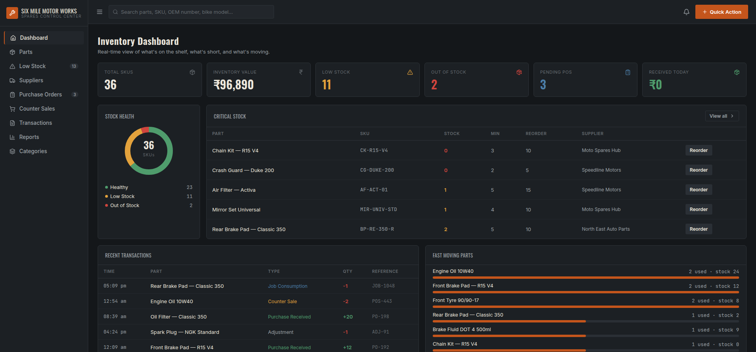Open notifications via the bell icon
Screen dimensions: 756x352
click(x=686, y=12)
